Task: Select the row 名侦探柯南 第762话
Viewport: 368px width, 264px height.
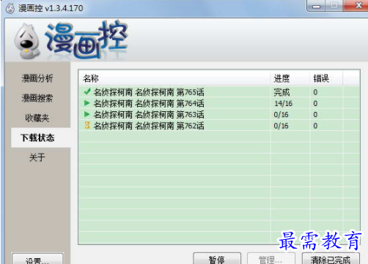Action: pos(219,126)
